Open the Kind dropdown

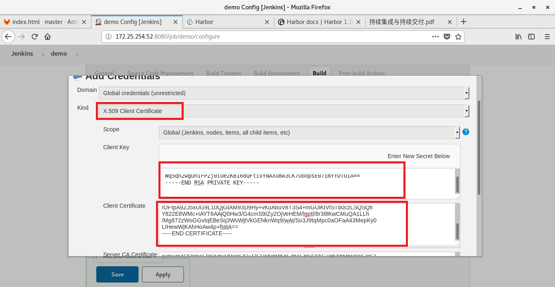[284, 111]
